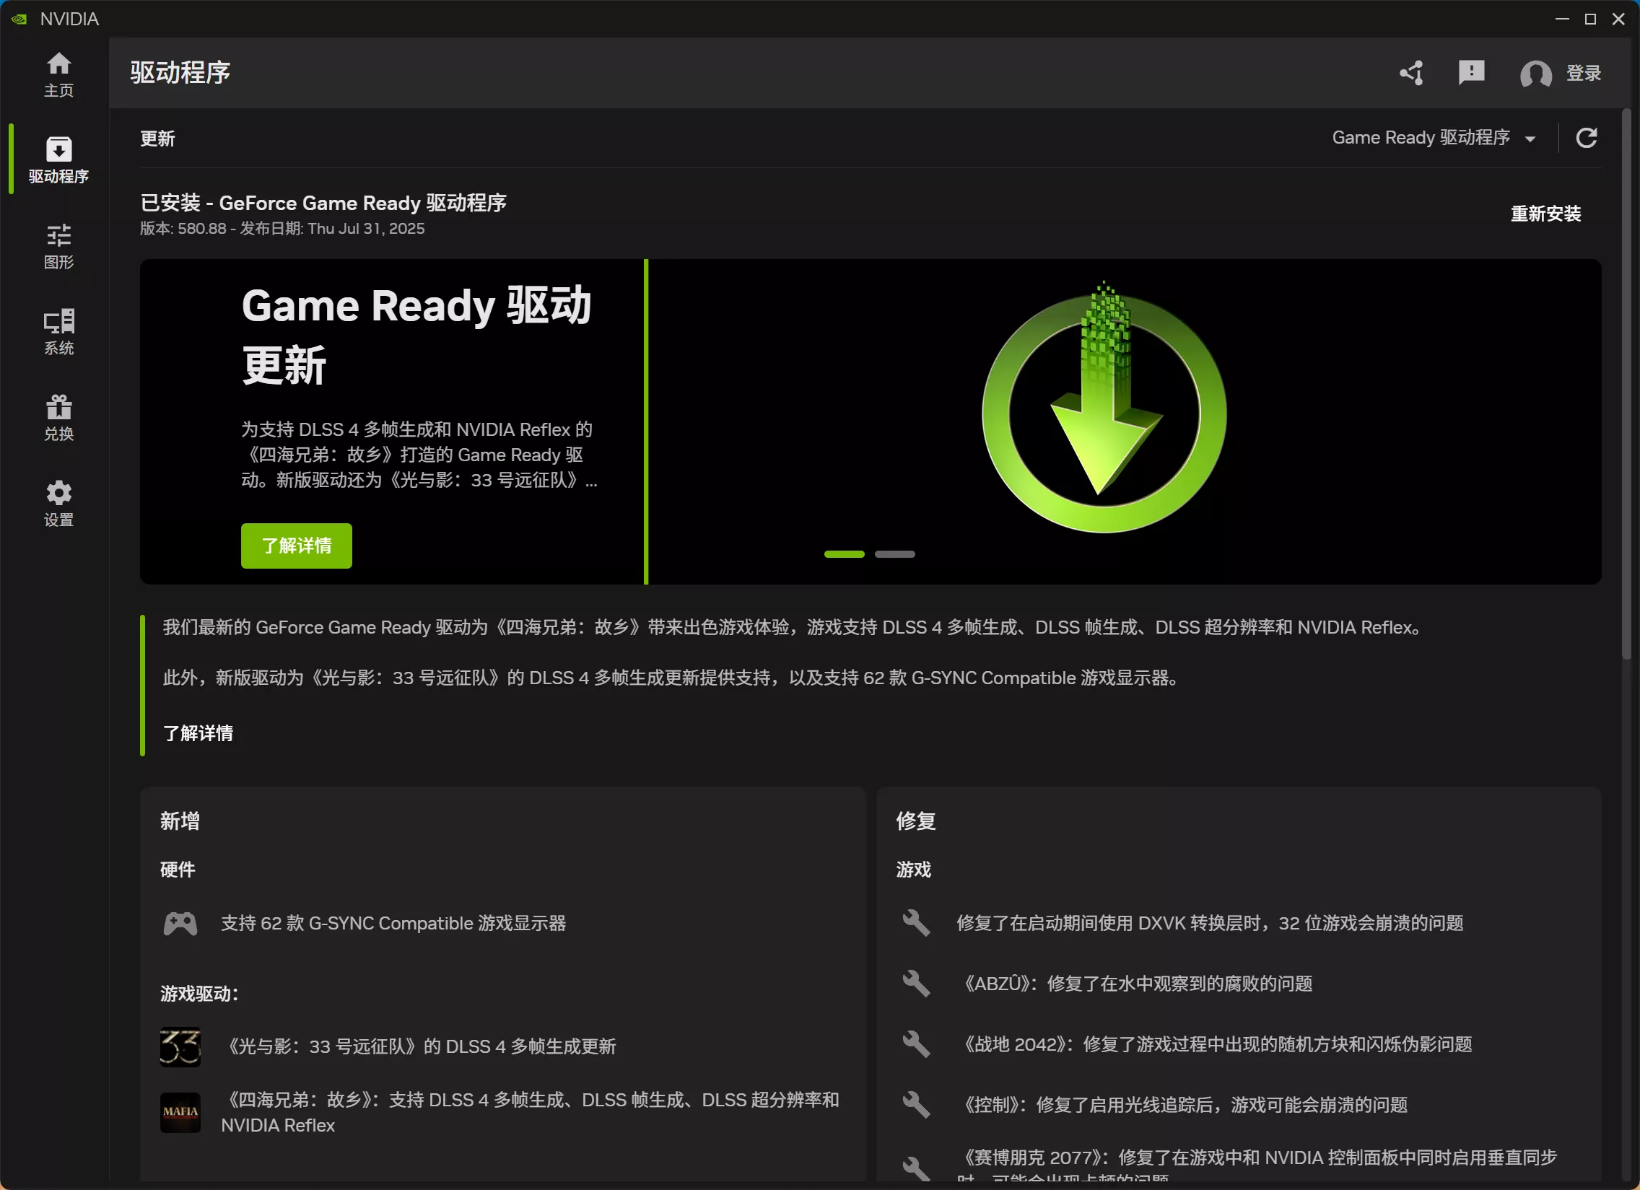
Task: Open the 了解详情 link below description
Action: pos(197,733)
